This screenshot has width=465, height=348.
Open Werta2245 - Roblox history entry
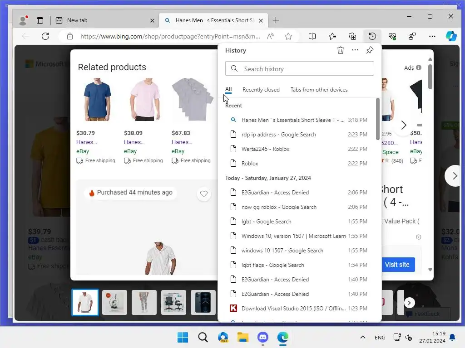click(x=299, y=149)
